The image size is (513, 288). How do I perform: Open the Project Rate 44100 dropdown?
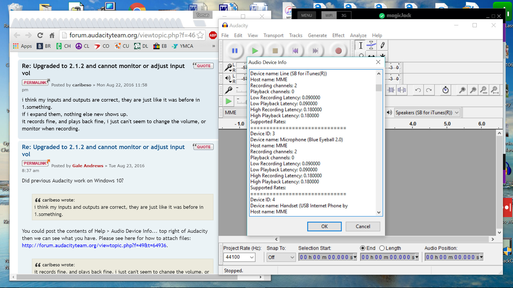[x=252, y=257]
